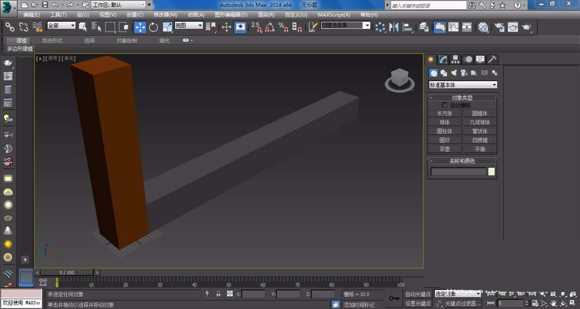Click the Render Production teapot icon

[527, 27]
